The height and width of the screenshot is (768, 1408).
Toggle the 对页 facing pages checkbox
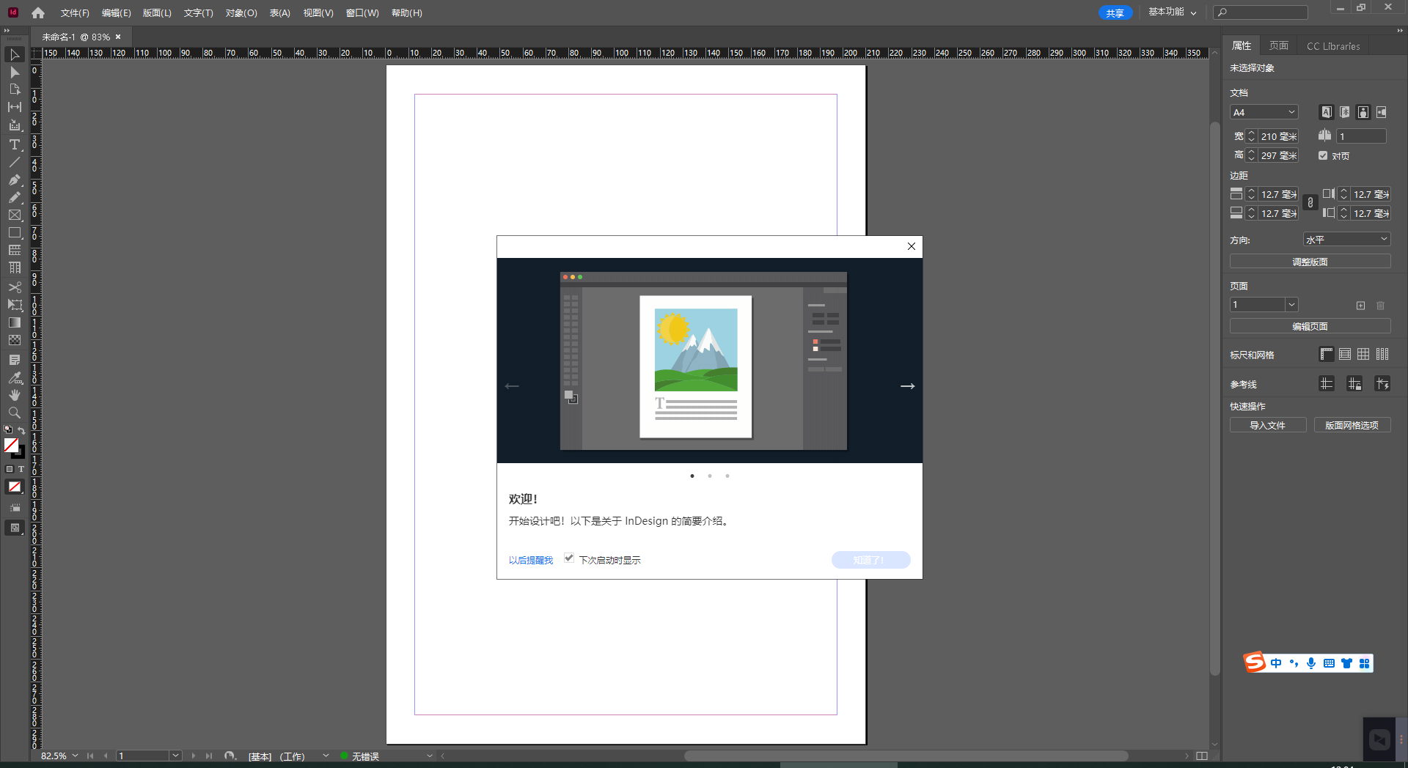1323,155
